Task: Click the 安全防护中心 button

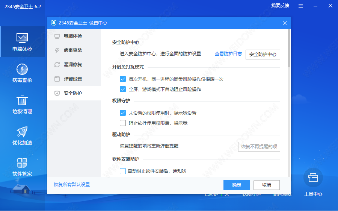Action: click(x=263, y=54)
